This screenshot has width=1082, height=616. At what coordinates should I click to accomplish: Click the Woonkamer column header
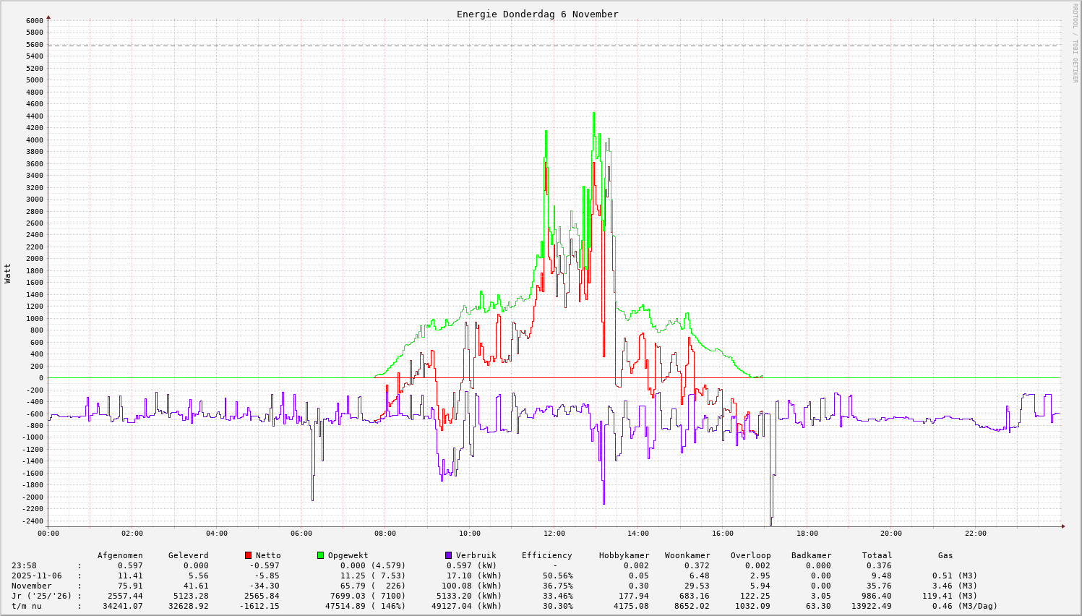pyautogui.click(x=687, y=555)
